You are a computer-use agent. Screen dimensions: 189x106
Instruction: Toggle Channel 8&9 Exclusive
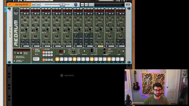(x=14, y=61)
